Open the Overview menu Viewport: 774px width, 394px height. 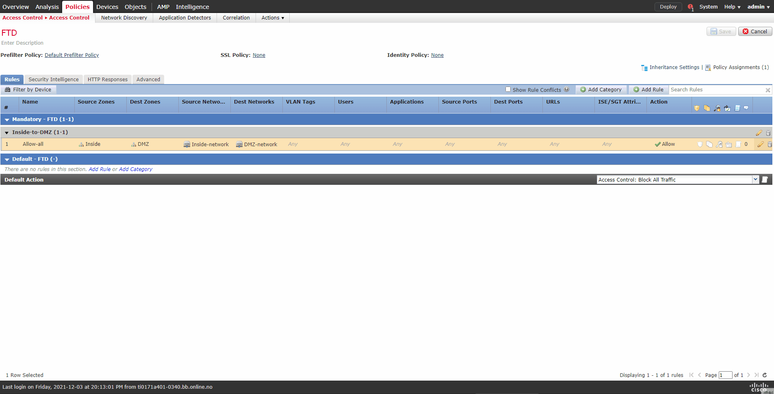click(16, 7)
